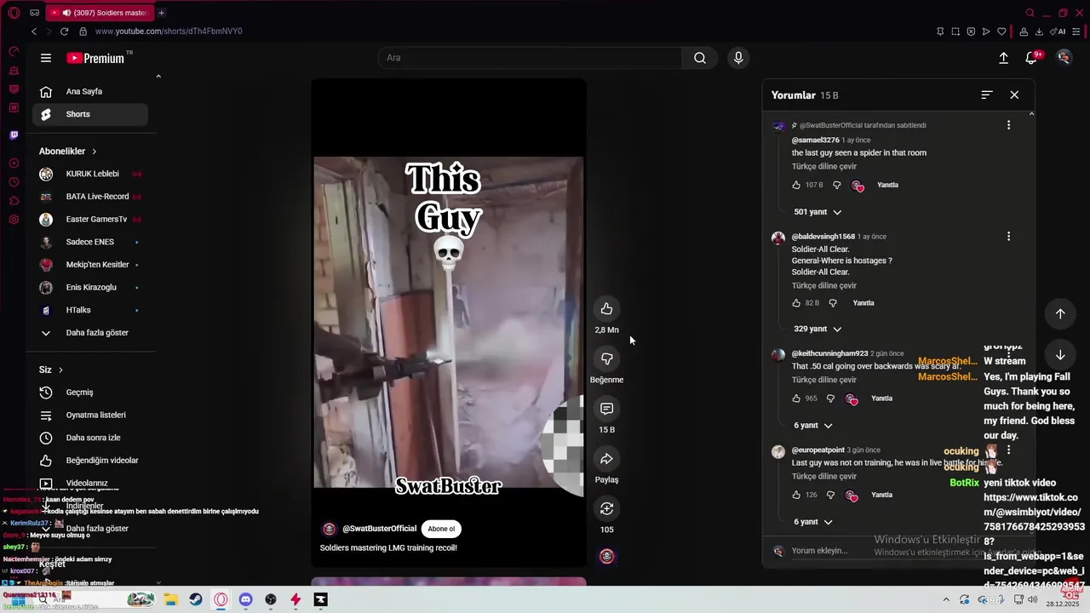Start voice search with the microphone
Image resolution: width=1090 pixels, height=613 pixels.
click(738, 58)
